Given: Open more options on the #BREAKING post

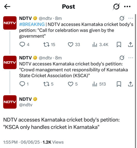Looking at the screenshot, I should [x=131, y=18].
